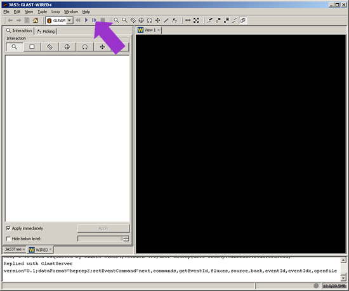
Task: Select the translate (move arrows) toolbar icon
Action: click(157, 20)
